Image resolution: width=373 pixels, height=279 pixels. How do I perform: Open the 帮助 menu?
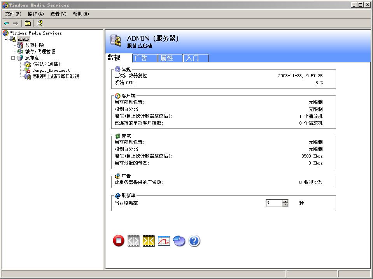81,14
